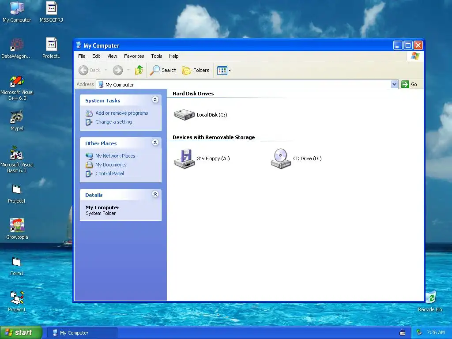Click the Hard Disk Drives group header
Viewport: 452px width, 339px height.
[x=193, y=94]
